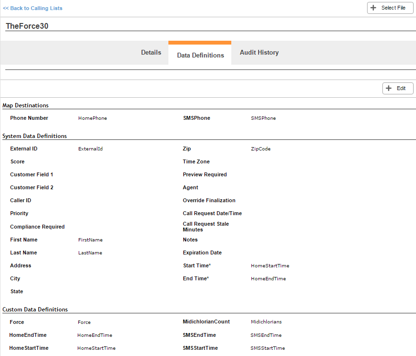Viewport: 416px width, 356px height.
Task: Open the Audit History tab
Action: (259, 52)
